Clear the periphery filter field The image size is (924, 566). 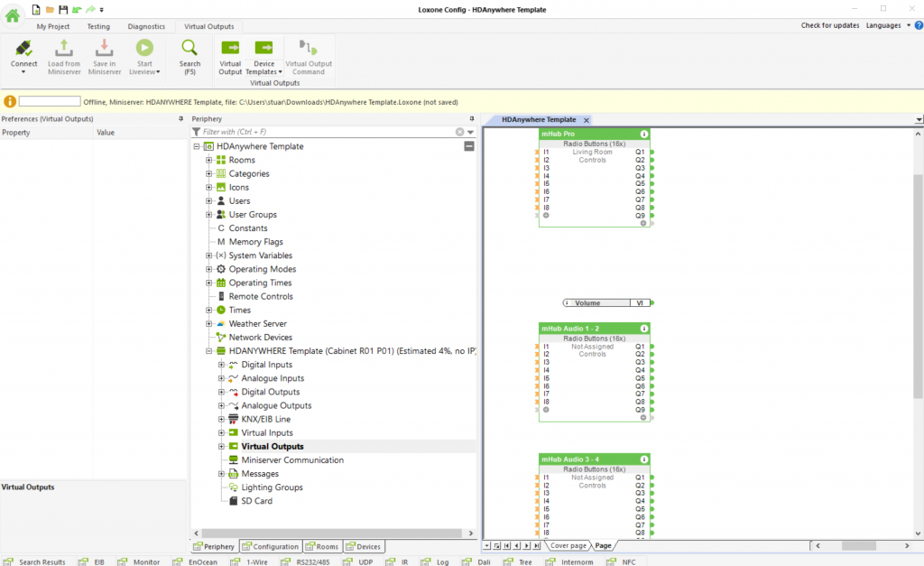(459, 132)
